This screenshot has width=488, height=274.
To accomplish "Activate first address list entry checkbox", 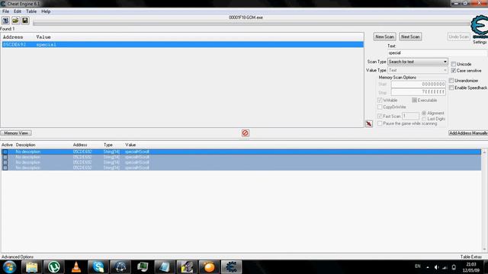I will pyautogui.click(x=5, y=152).
